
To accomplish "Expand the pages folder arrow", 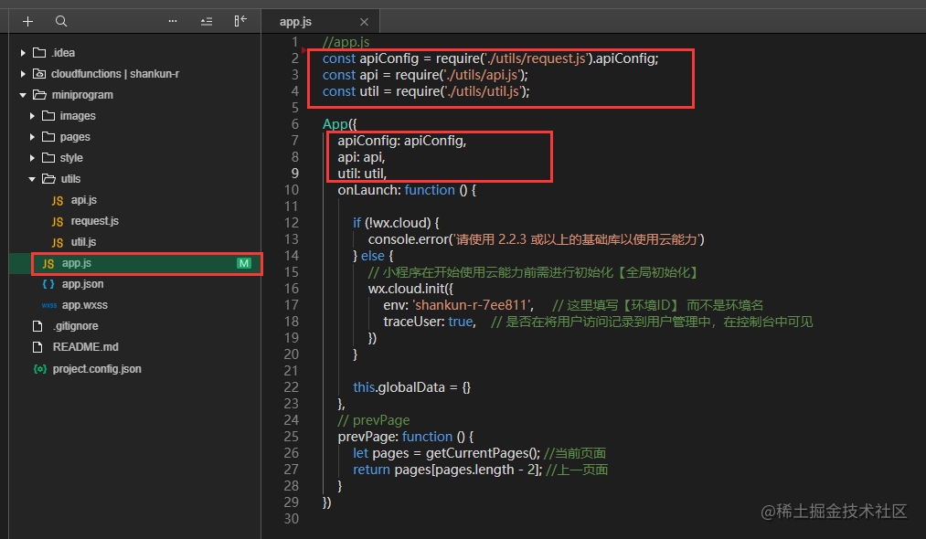I will (x=33, y=137).
